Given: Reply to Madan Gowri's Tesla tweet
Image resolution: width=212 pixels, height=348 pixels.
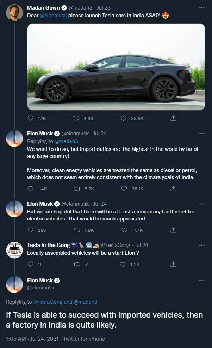Looking at the screenshot, I should [x=30, y=119].
